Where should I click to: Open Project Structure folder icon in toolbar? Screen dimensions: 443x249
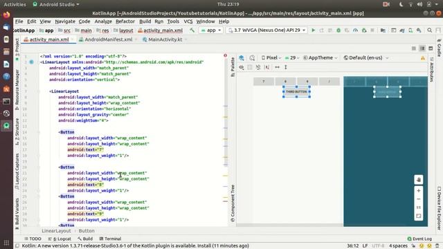[x=383, y=30]
